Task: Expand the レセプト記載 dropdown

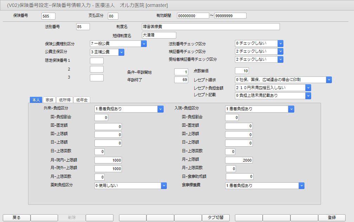Action: click(308, 96)
